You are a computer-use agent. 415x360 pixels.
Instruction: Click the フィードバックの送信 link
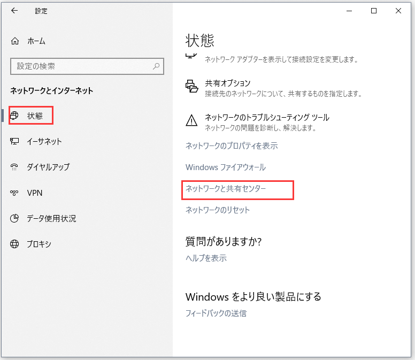tap(216, 313)
